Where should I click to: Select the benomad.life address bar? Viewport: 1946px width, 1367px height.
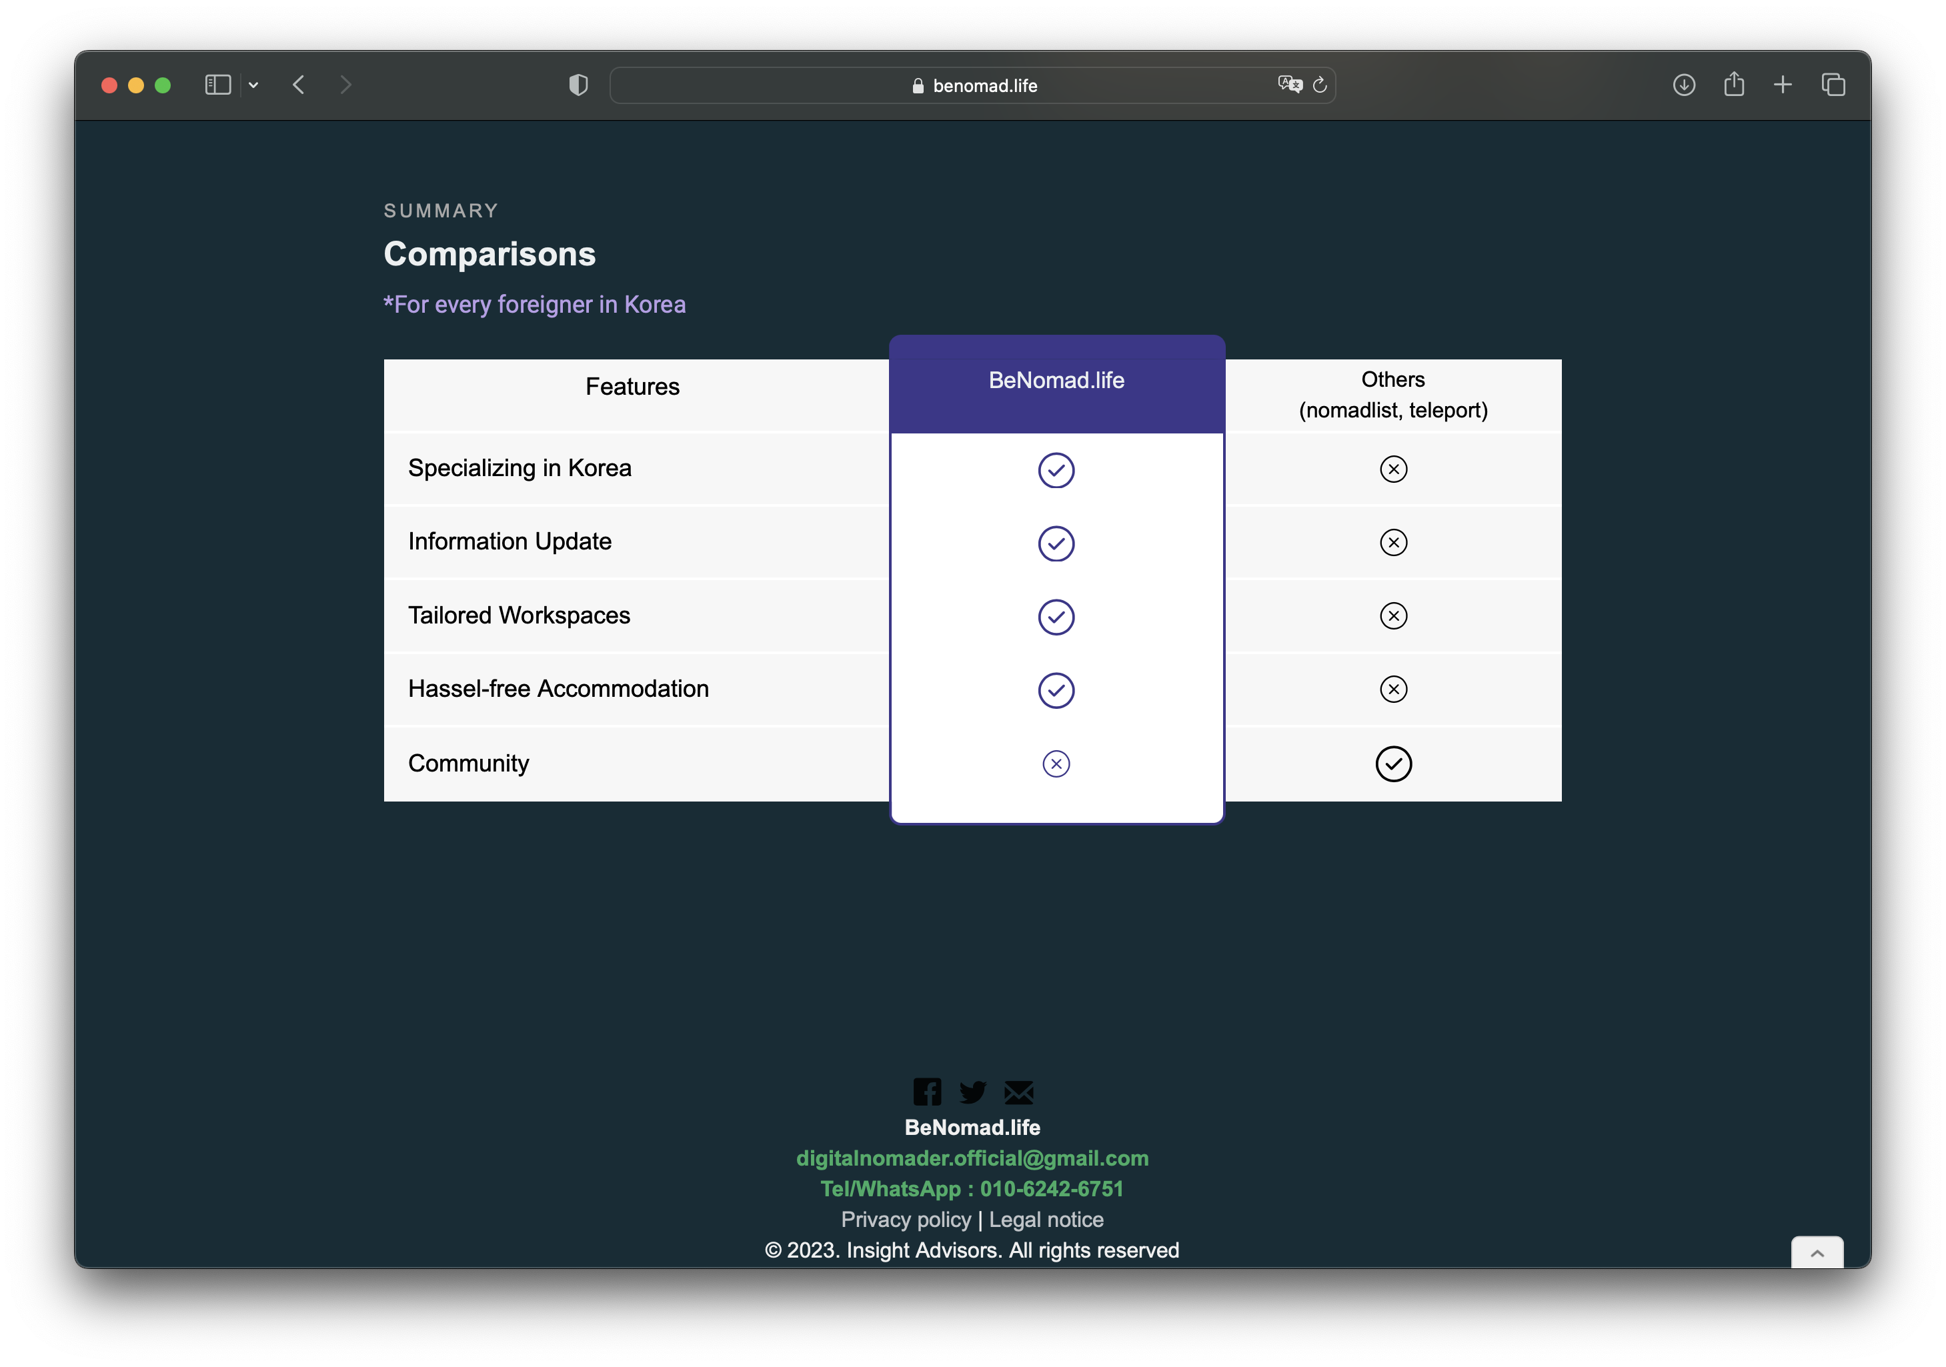(x=972, y=85)
